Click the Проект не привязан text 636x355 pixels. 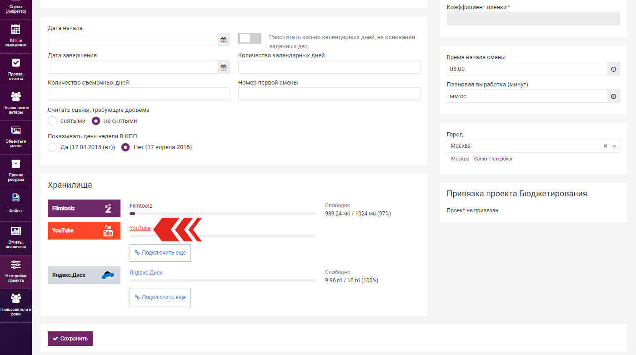coord(472,210)
